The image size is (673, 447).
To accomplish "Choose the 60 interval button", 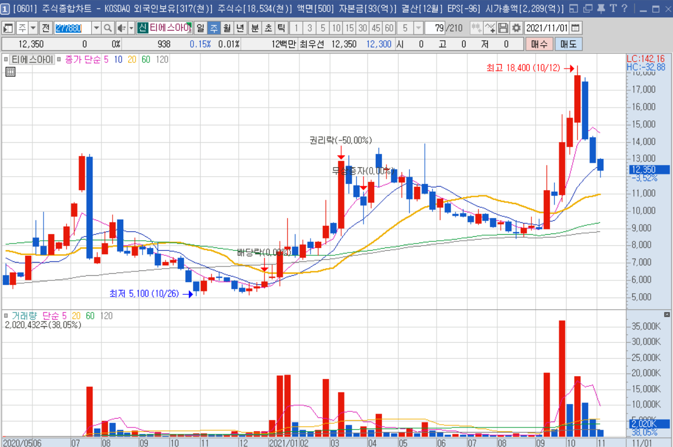I will coord(389,28).
